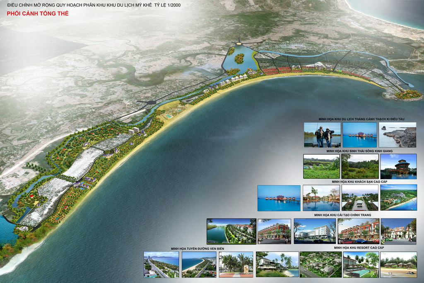
Task: Click the aerial resort villas rendering thumbnail
Action: pos(320,264)
